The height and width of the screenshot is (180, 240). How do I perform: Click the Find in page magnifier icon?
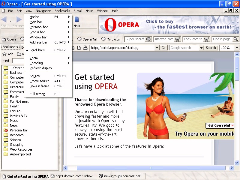(235, 39)
